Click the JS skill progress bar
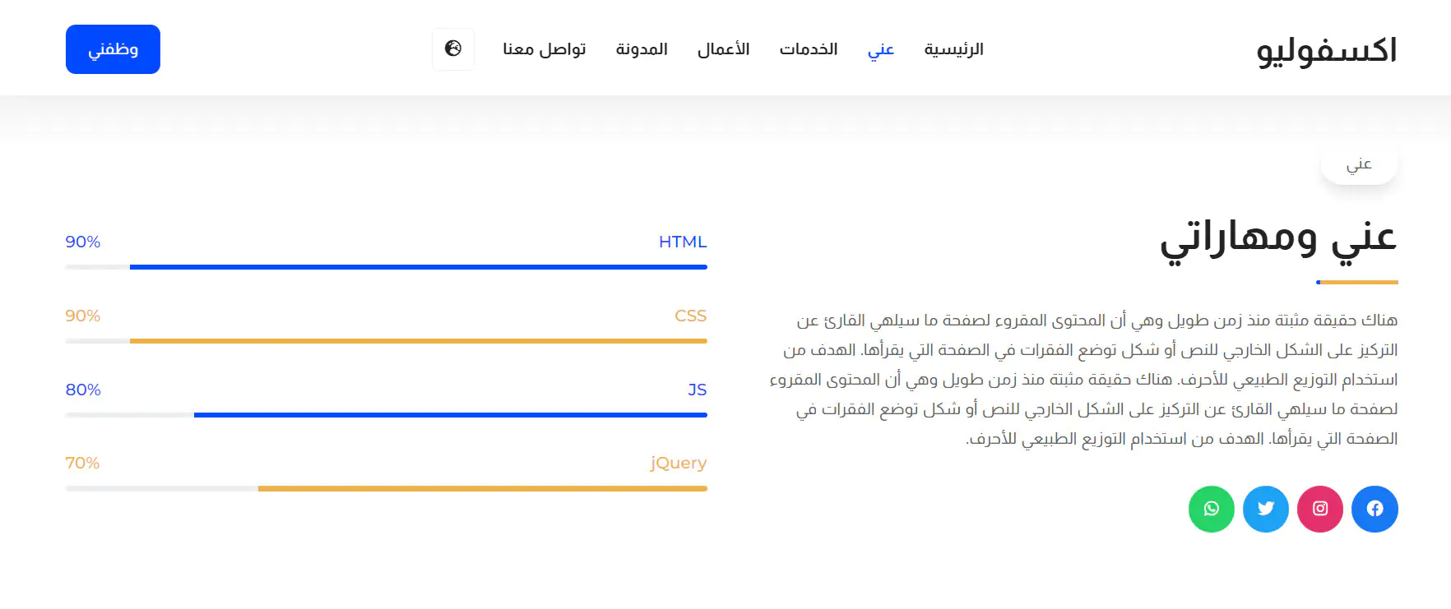This screenshot has height=609, width=1451. tap(386, 415)
